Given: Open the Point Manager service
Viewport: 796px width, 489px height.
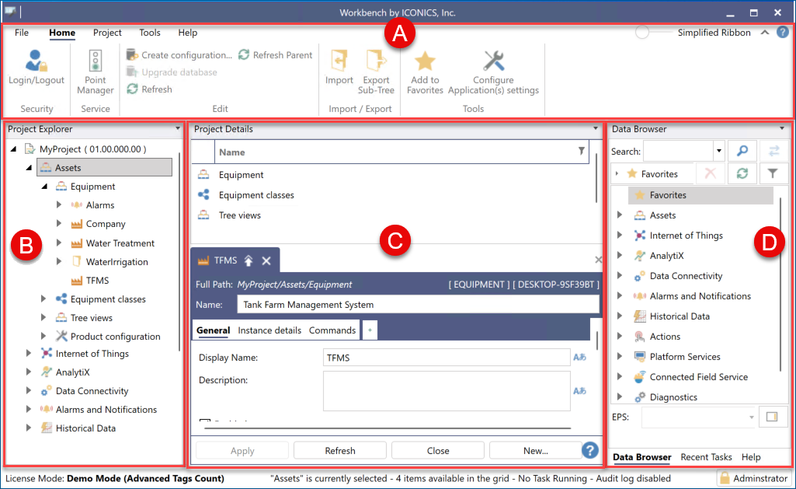Looking at the screenshot, I should (95, 72).
